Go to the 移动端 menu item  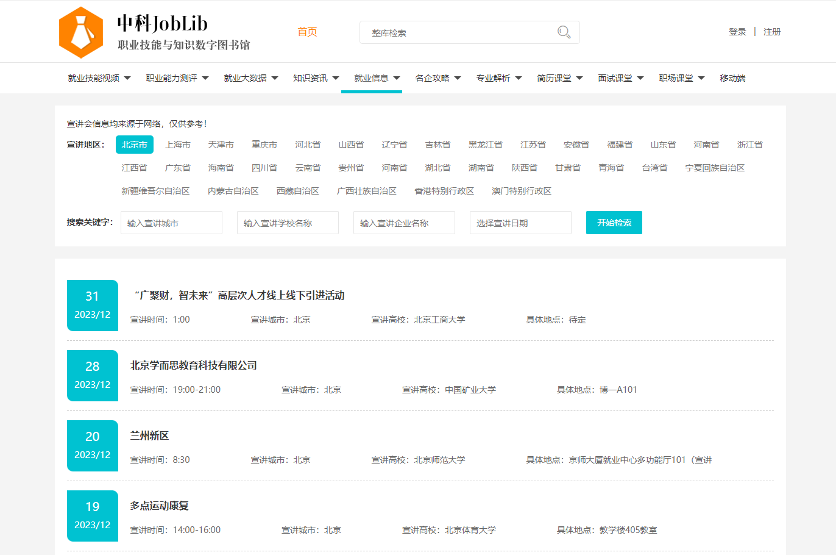(732, 78)
